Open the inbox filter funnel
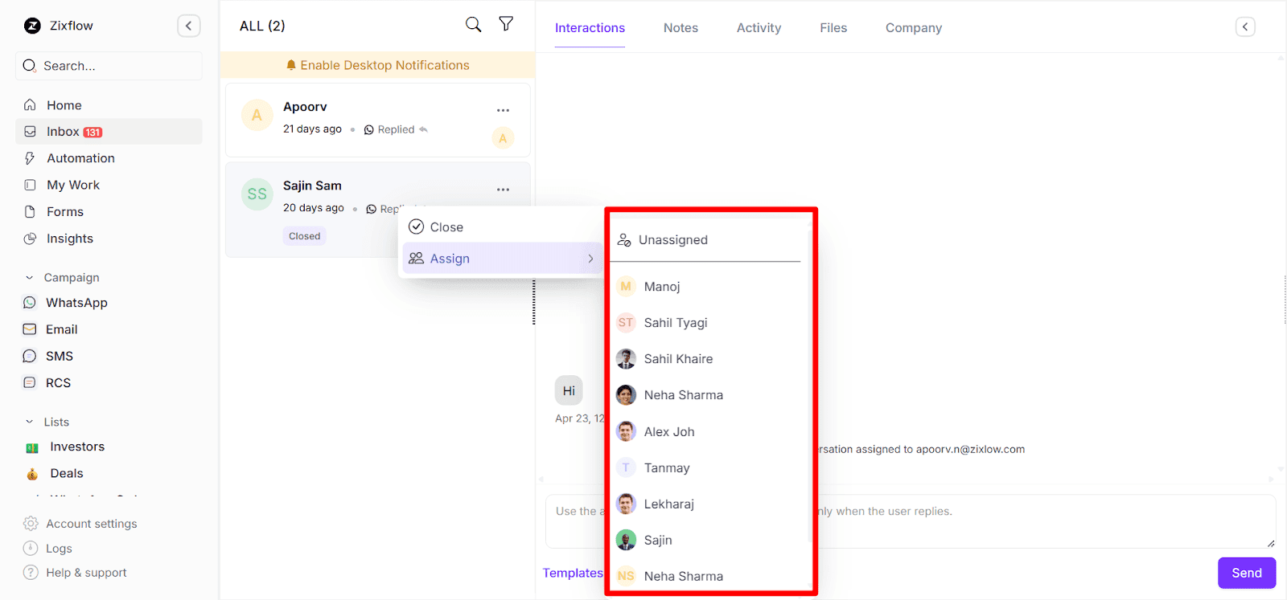The height and width of the screenshot is (600, 1287). pyautogui.click(x=506, y=24)
